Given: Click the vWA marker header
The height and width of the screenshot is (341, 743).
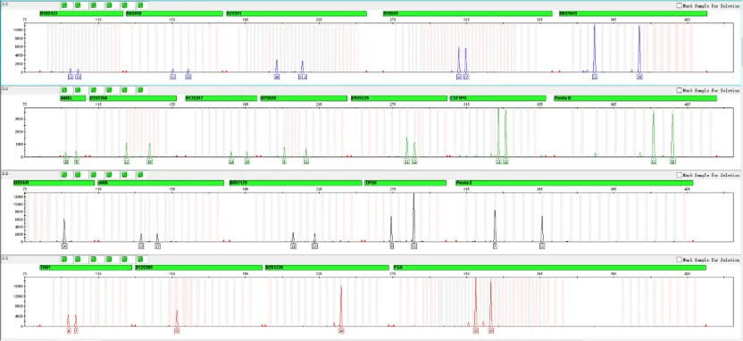Looking at the screenshot, I should coord(161,183).
